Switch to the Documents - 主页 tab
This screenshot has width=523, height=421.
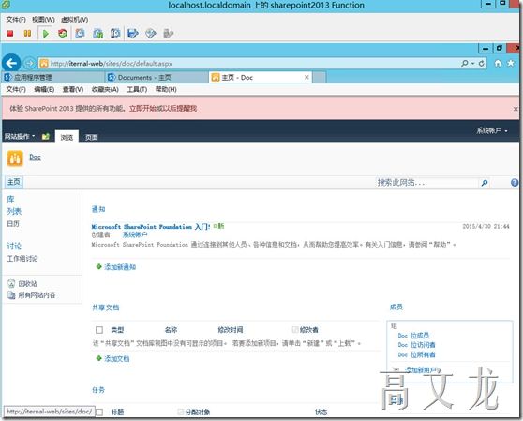(x=157, y=78)
